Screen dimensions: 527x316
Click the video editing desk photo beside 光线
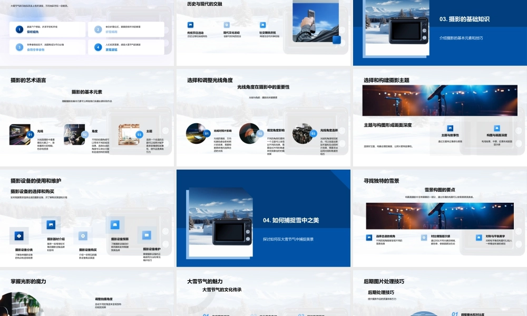tap(20, 134)
